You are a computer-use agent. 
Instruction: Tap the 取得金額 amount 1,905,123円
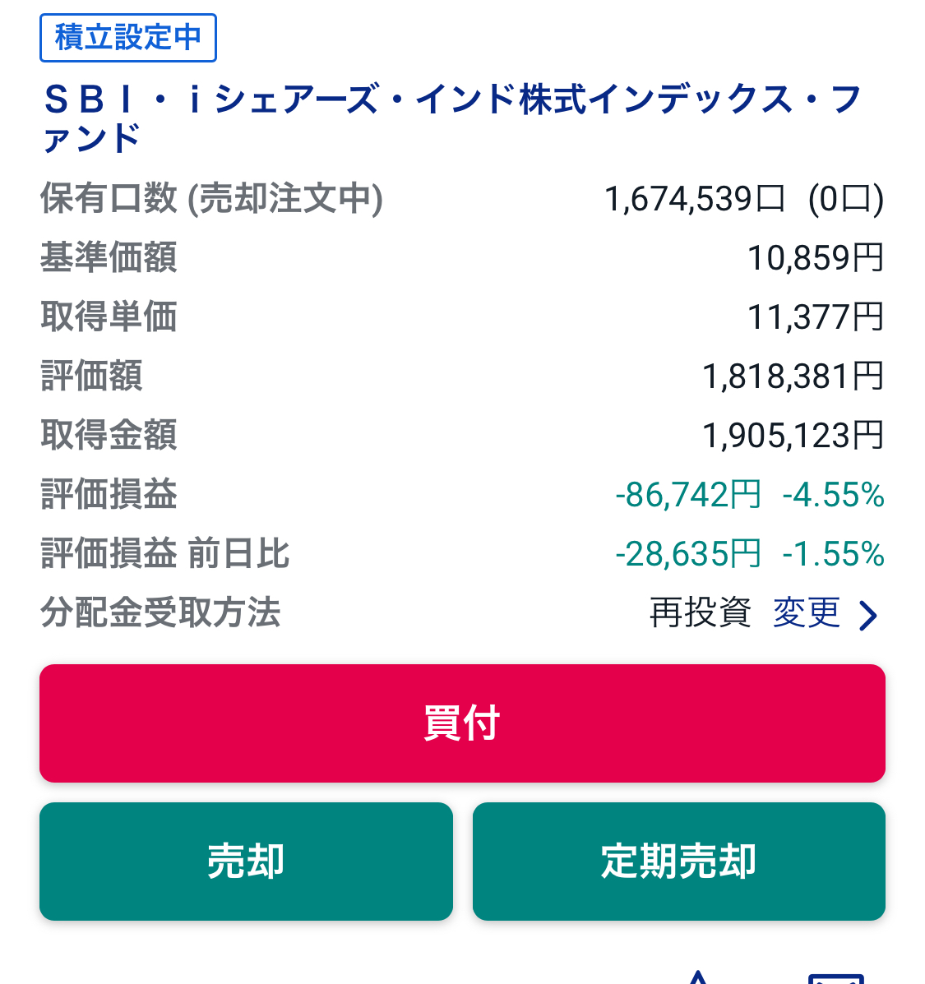[x=793, y=436]
